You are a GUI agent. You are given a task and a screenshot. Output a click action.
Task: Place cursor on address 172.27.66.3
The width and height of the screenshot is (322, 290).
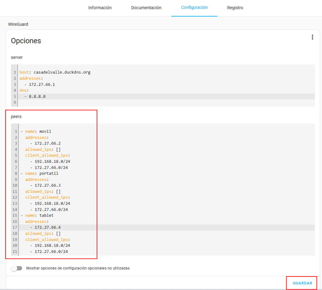[47, 185]
